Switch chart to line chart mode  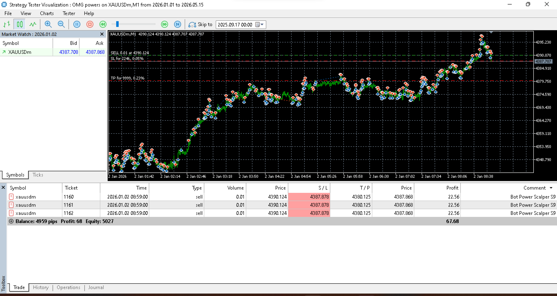click(x=33, y=24)
